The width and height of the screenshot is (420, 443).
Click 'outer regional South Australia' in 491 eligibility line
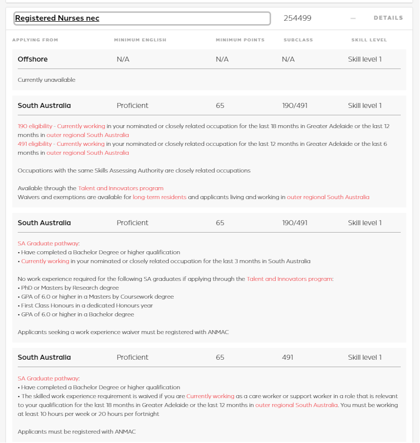(87, 153)
